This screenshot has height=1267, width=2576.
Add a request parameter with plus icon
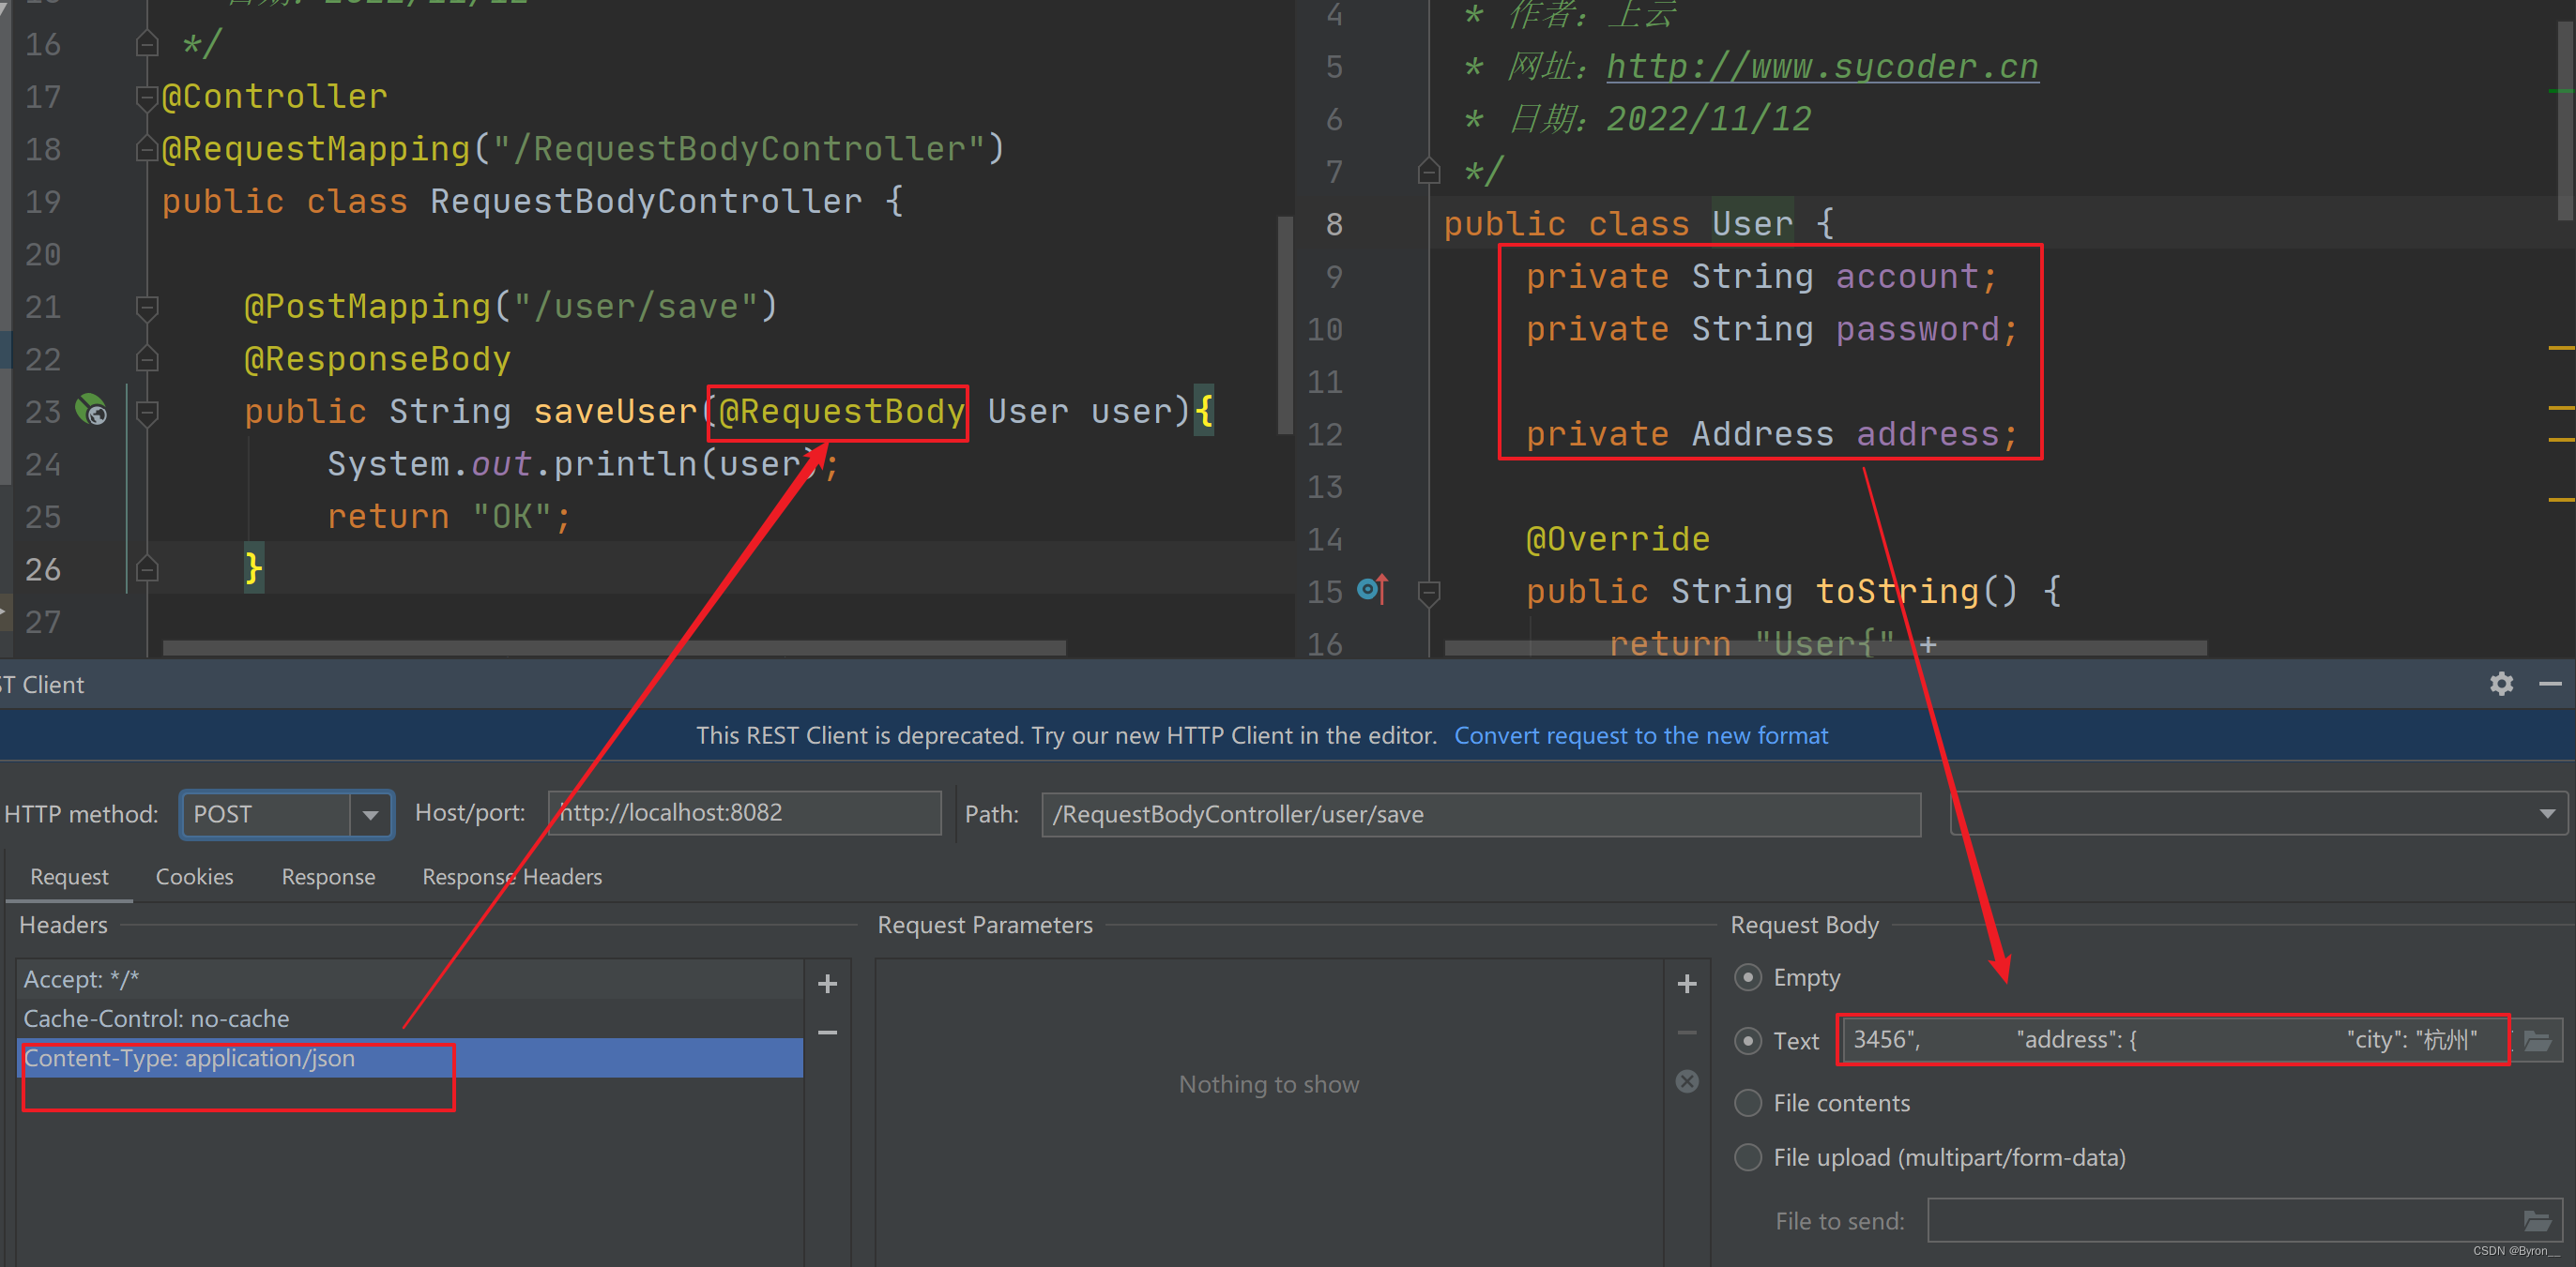tap(1686, 983)
